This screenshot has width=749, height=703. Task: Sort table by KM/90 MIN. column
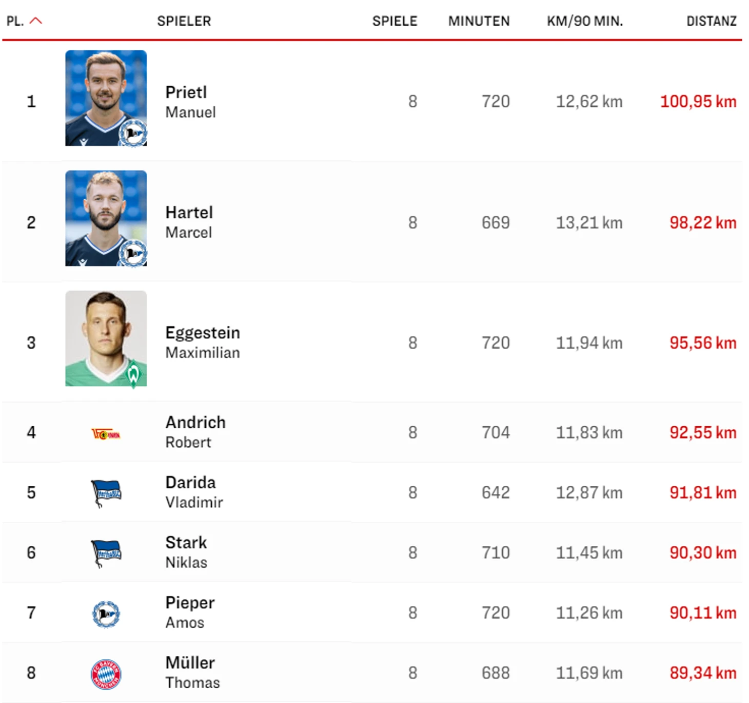tap(584, 21)
